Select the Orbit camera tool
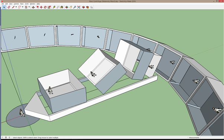 (x=67, y=7)
